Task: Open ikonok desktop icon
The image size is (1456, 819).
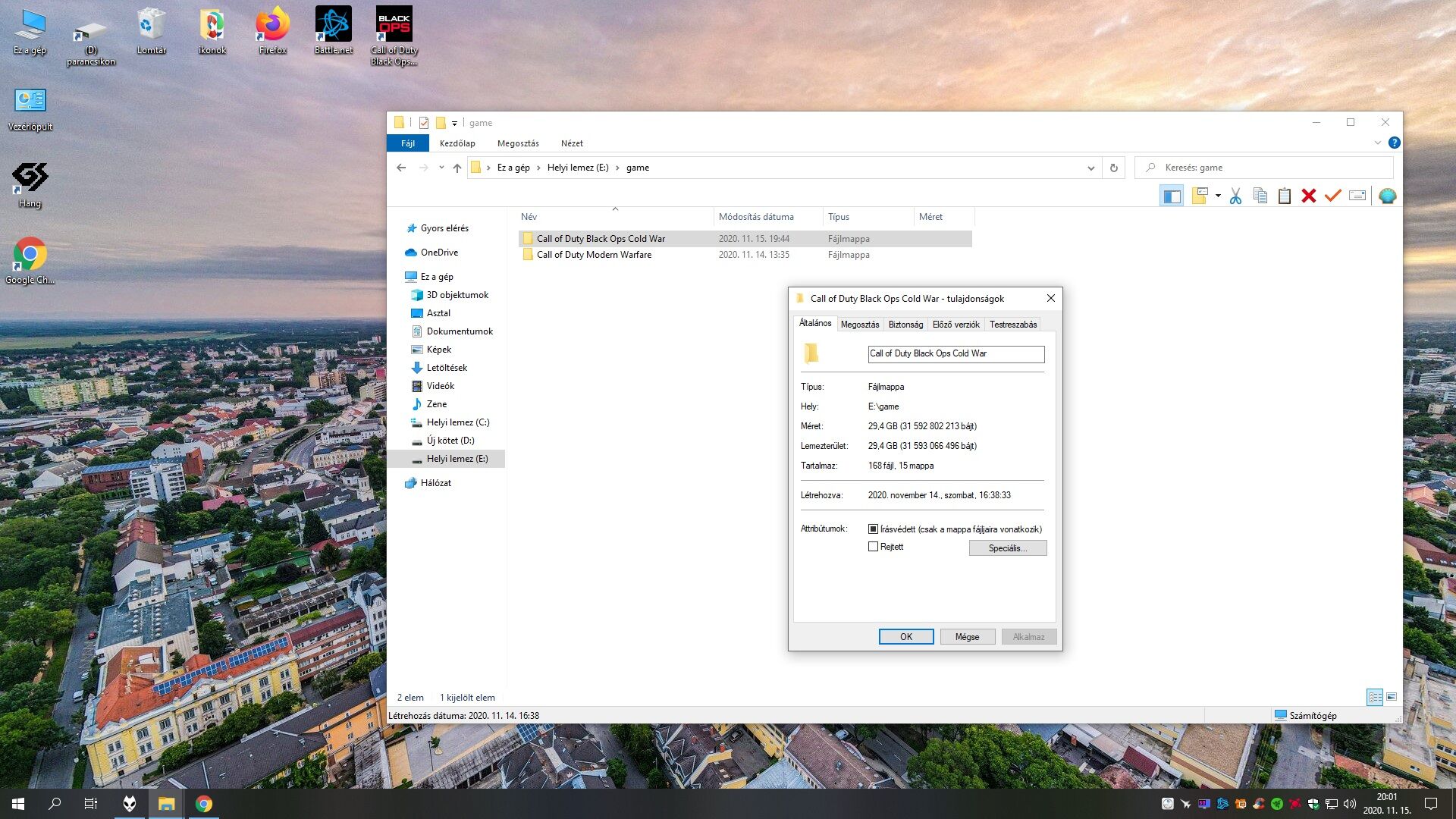Action: tap(212, 31)
